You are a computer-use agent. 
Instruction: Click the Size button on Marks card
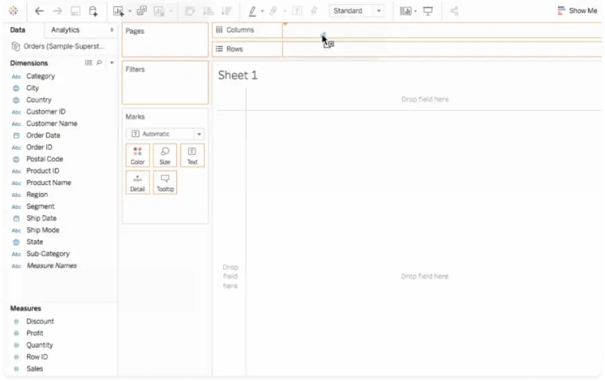pos(165,155)
